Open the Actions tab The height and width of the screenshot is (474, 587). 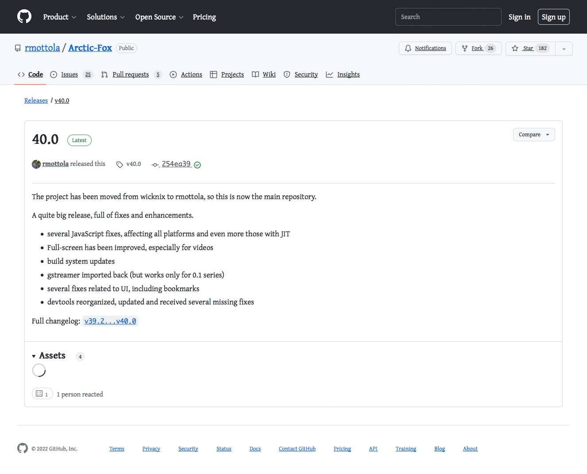pos(186,74)
